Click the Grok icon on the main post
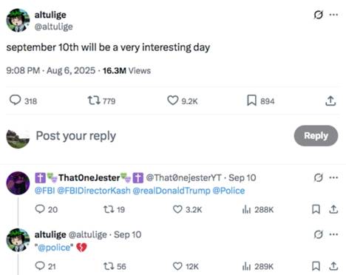The image size is (346, 275). [x=318, y=15]
